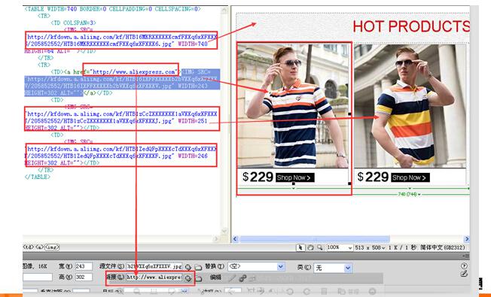Open the 替换 alt text dropdown
The height and width of the screenshot is (297, 491).
click(x=256, y=266)
